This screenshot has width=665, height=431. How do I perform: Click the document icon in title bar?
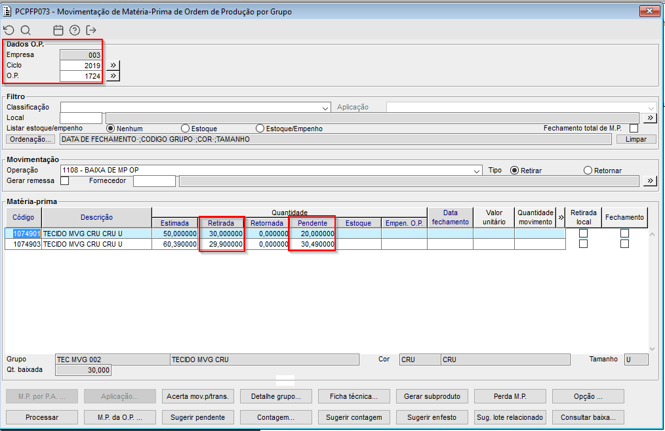(x=7, y=11)
